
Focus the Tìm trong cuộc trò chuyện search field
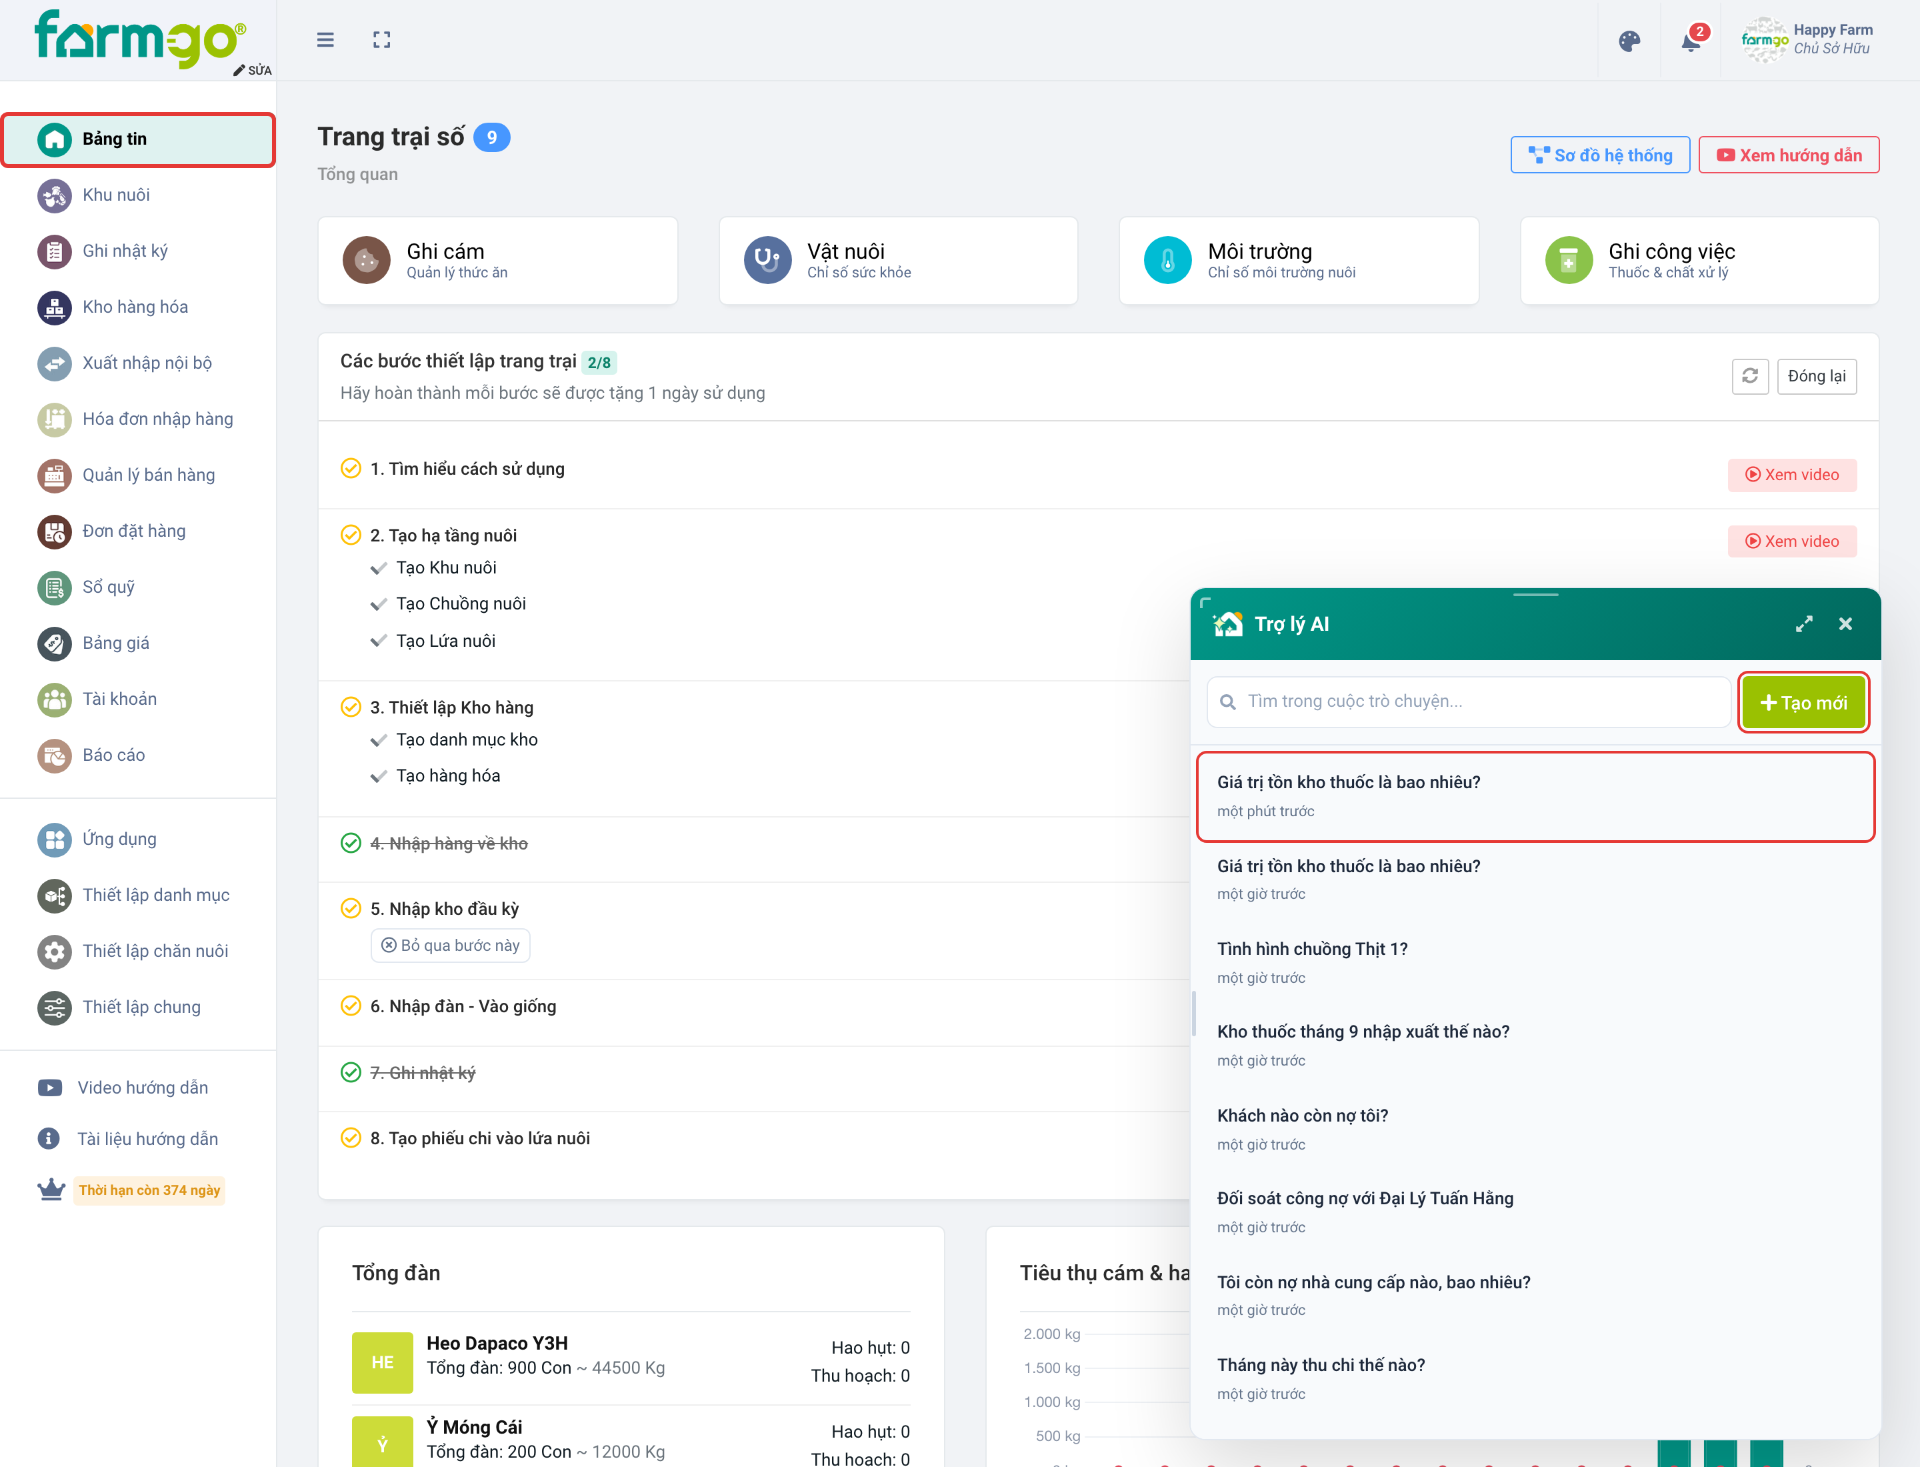1469,702
